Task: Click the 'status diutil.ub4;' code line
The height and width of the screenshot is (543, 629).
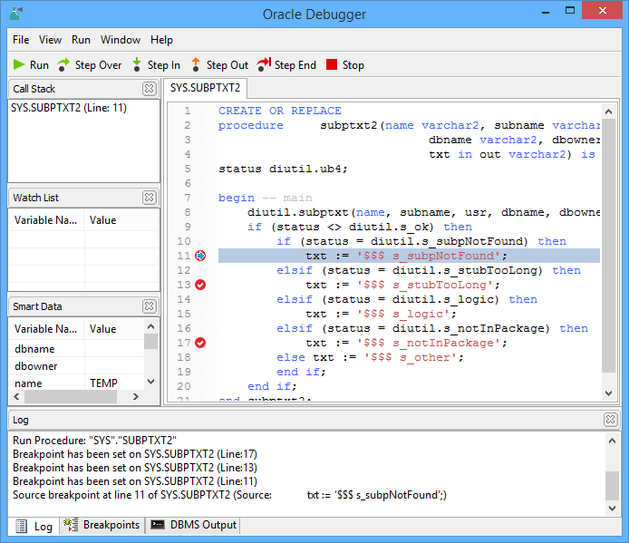Action: 283,169
